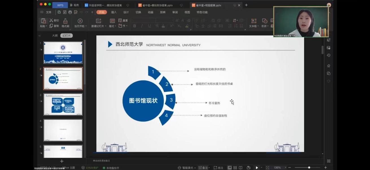Viewport: 370px width, 170px height.
Task: Switch sidebar to Outline (大纲) view
Action: (55, 36)
